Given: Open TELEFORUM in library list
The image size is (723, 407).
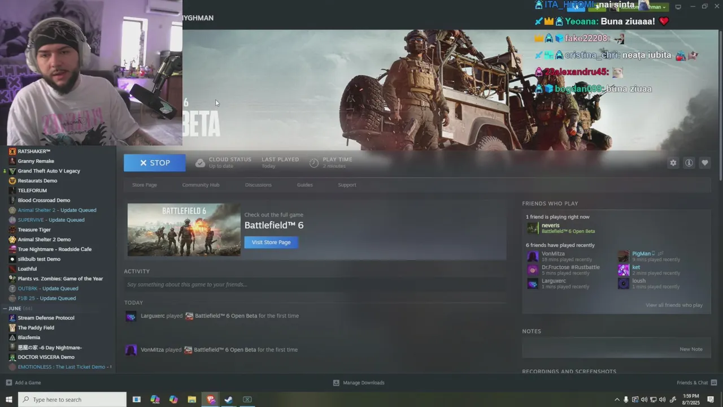Looking at the screenshot, I should pyautogui.click(x=32, y=190).
